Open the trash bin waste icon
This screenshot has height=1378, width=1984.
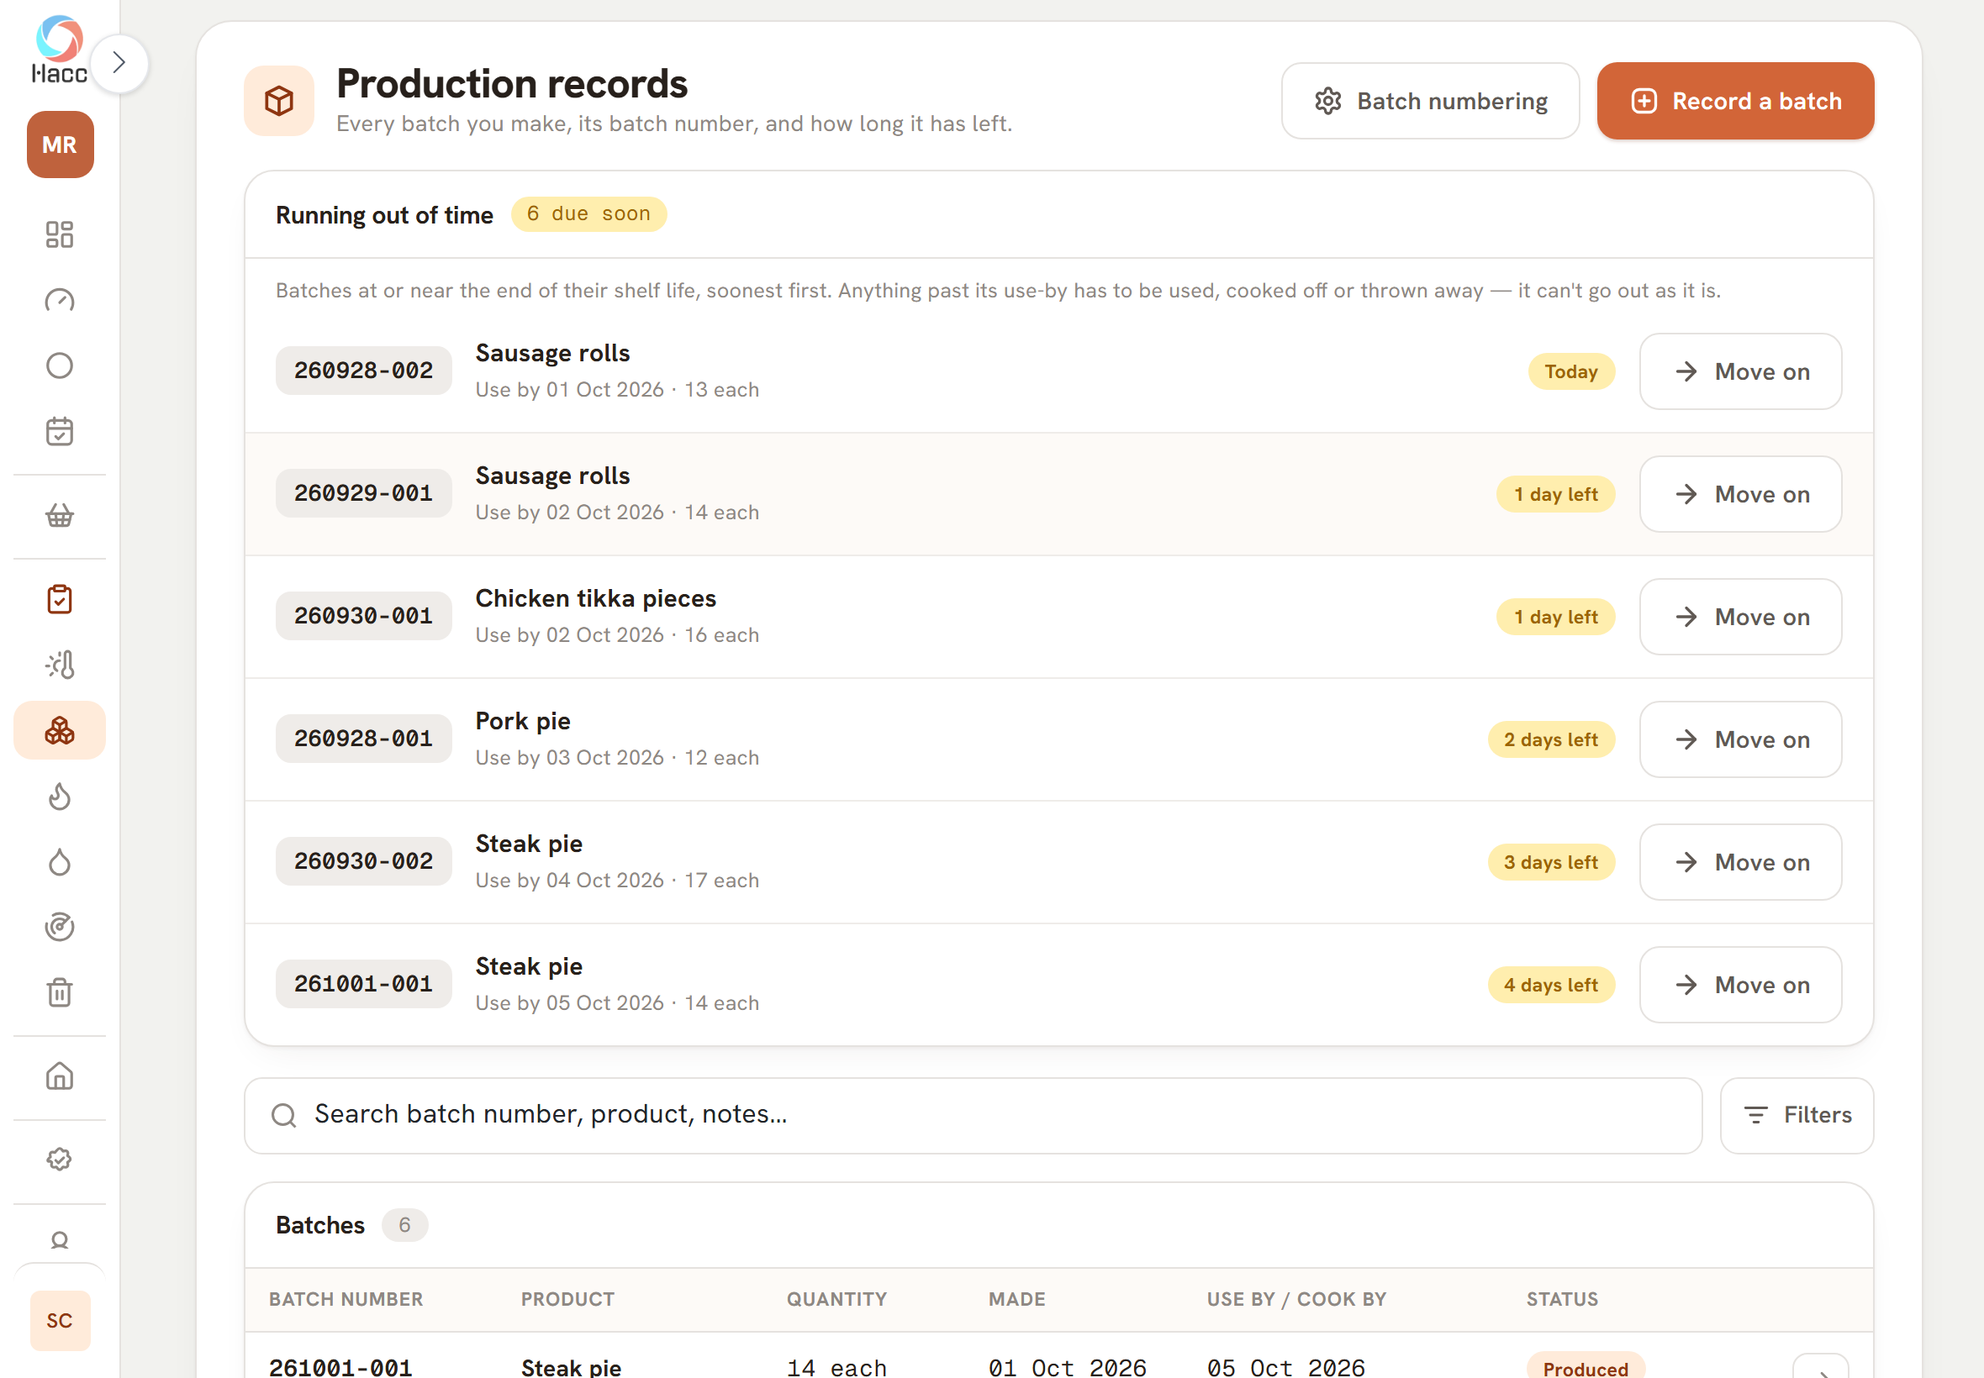(60, 993)
